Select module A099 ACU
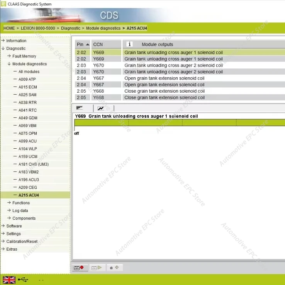This screenshot has height=285, width=285. [27, 141]
